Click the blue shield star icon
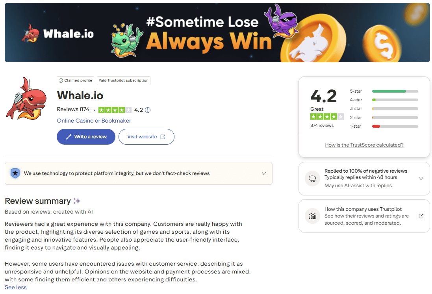This screenshot has height=294, width=432. point(15,173)
